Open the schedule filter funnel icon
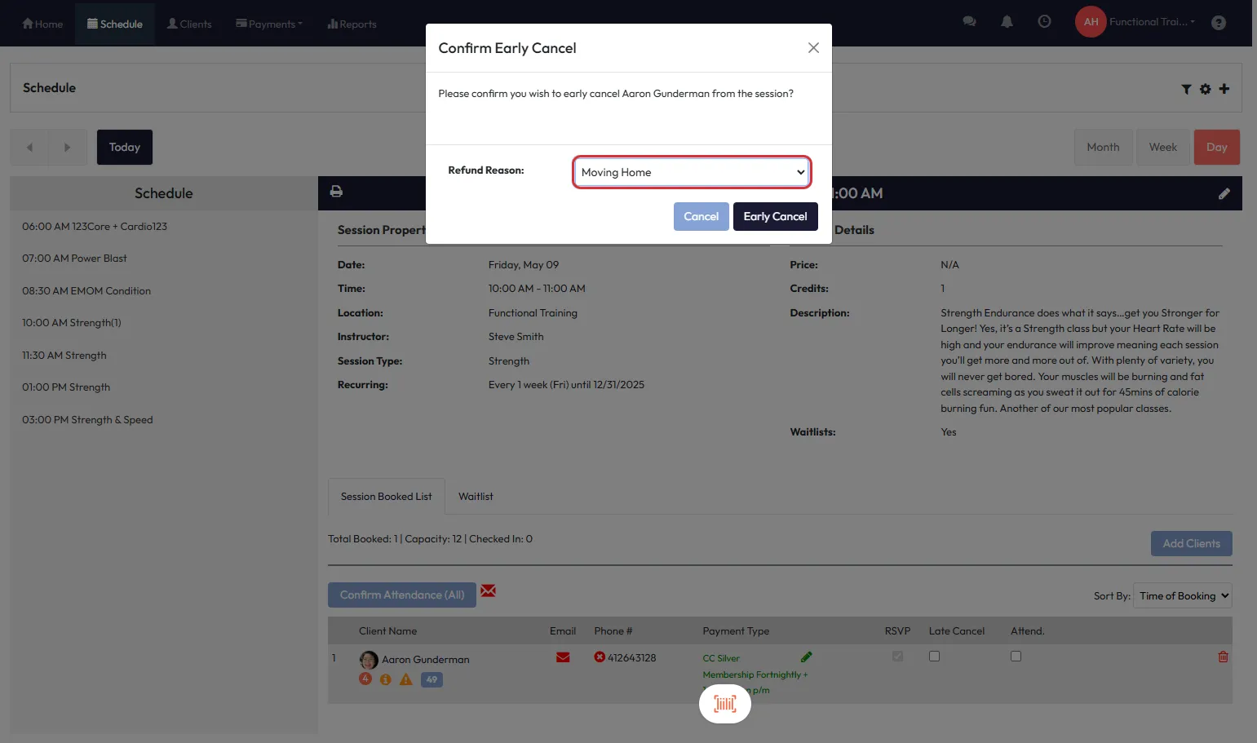 pos(1186,89)
